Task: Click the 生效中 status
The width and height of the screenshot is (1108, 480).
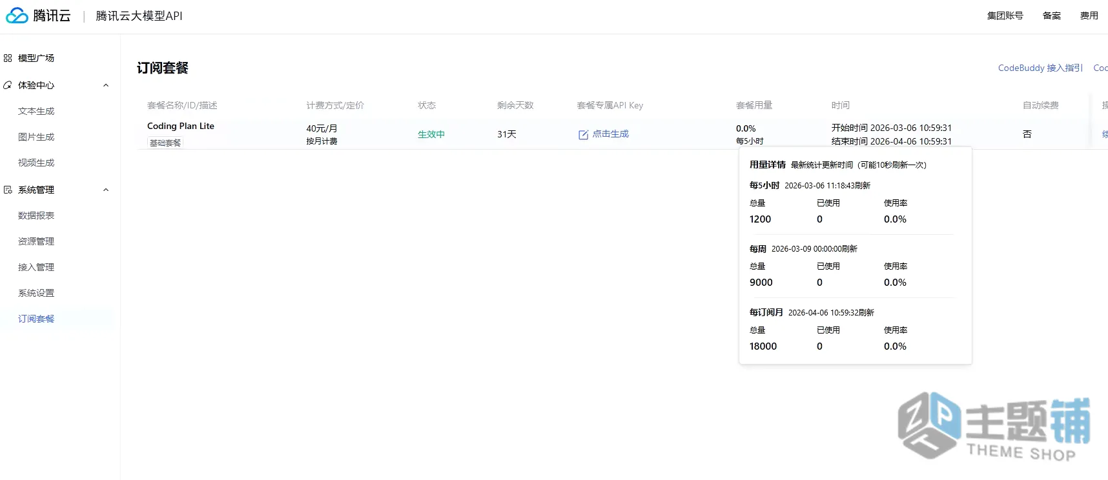Action: pyautogui.click(x=431, y=134)
